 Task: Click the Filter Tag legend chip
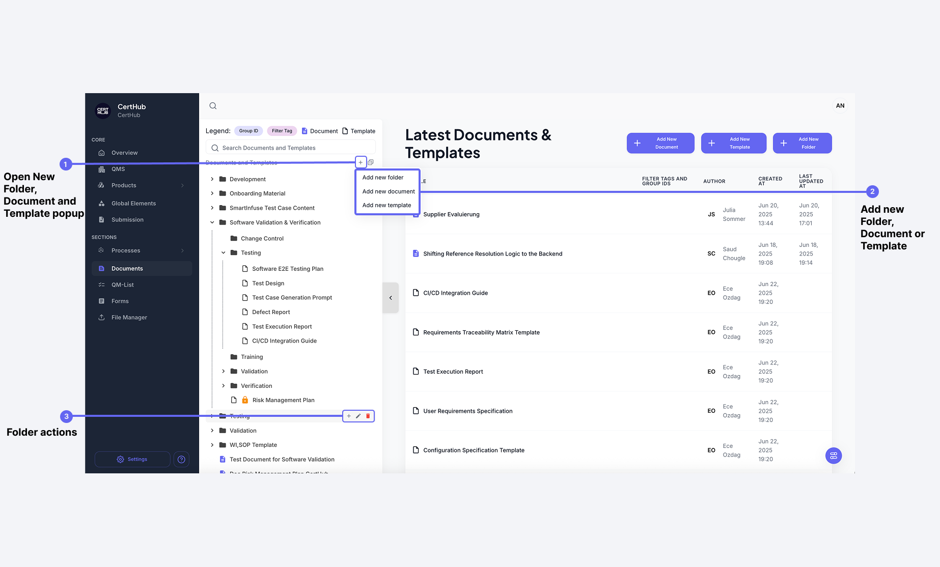coord(282,131)
